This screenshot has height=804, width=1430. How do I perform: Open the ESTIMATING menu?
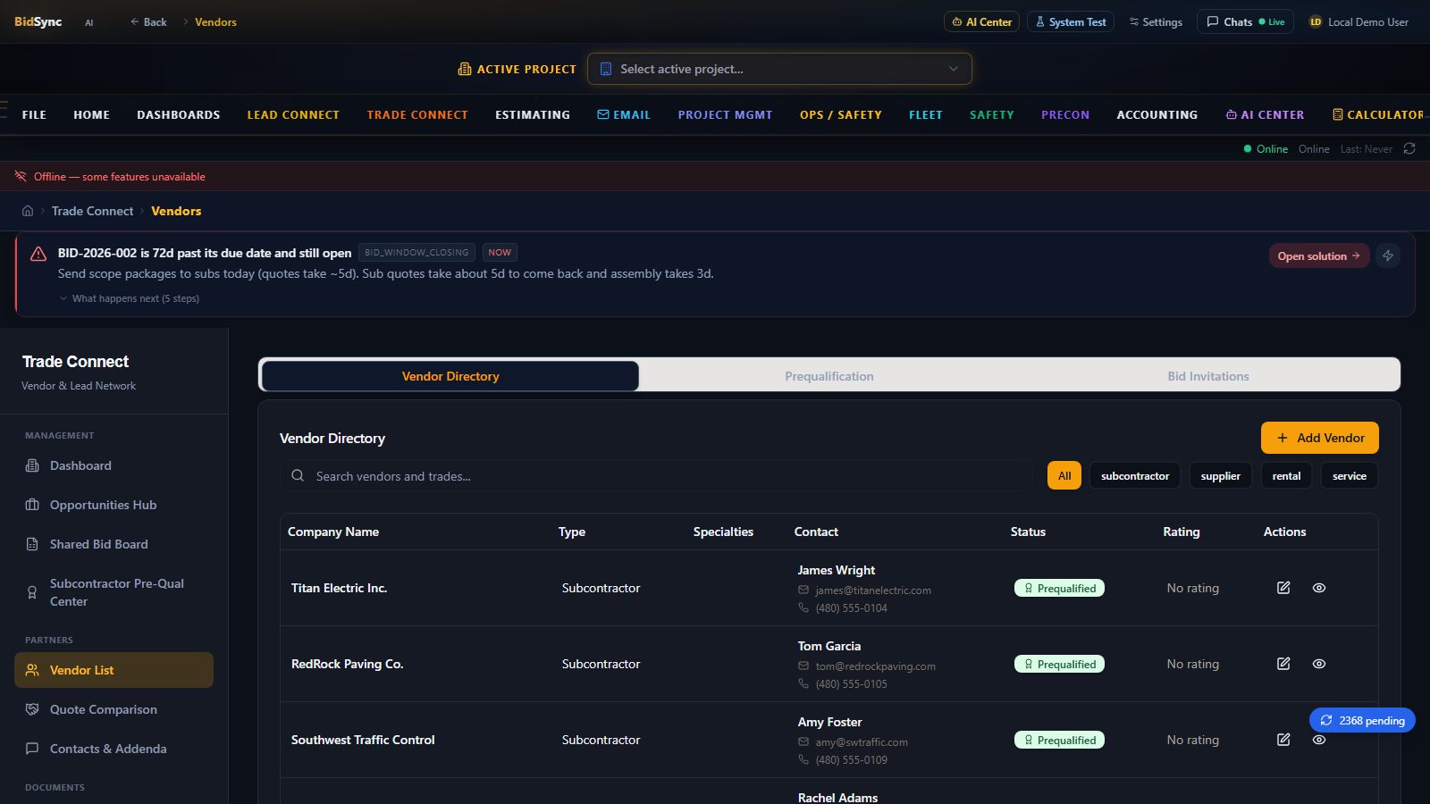click(x=533, y=114)
